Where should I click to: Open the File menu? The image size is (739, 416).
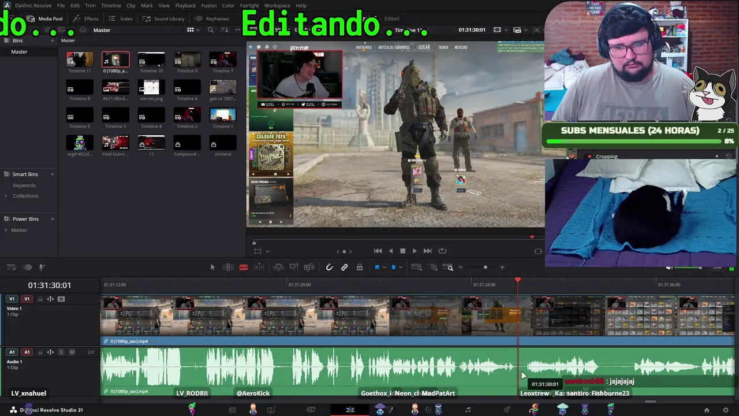point(61,5)
